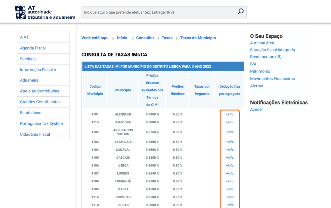Open +Info for Alenquer municipality
Screen dimensions: 331x208
click(230, 114)
